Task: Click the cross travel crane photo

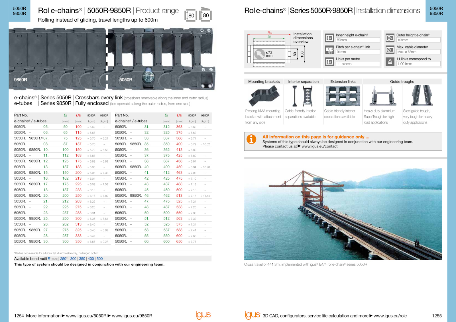Action: point(343,214)
